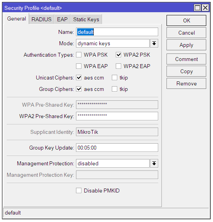The width and height of the screenshot is (213, 222).
Task: Click the Management Protection combo field
Action: (113, 163)
